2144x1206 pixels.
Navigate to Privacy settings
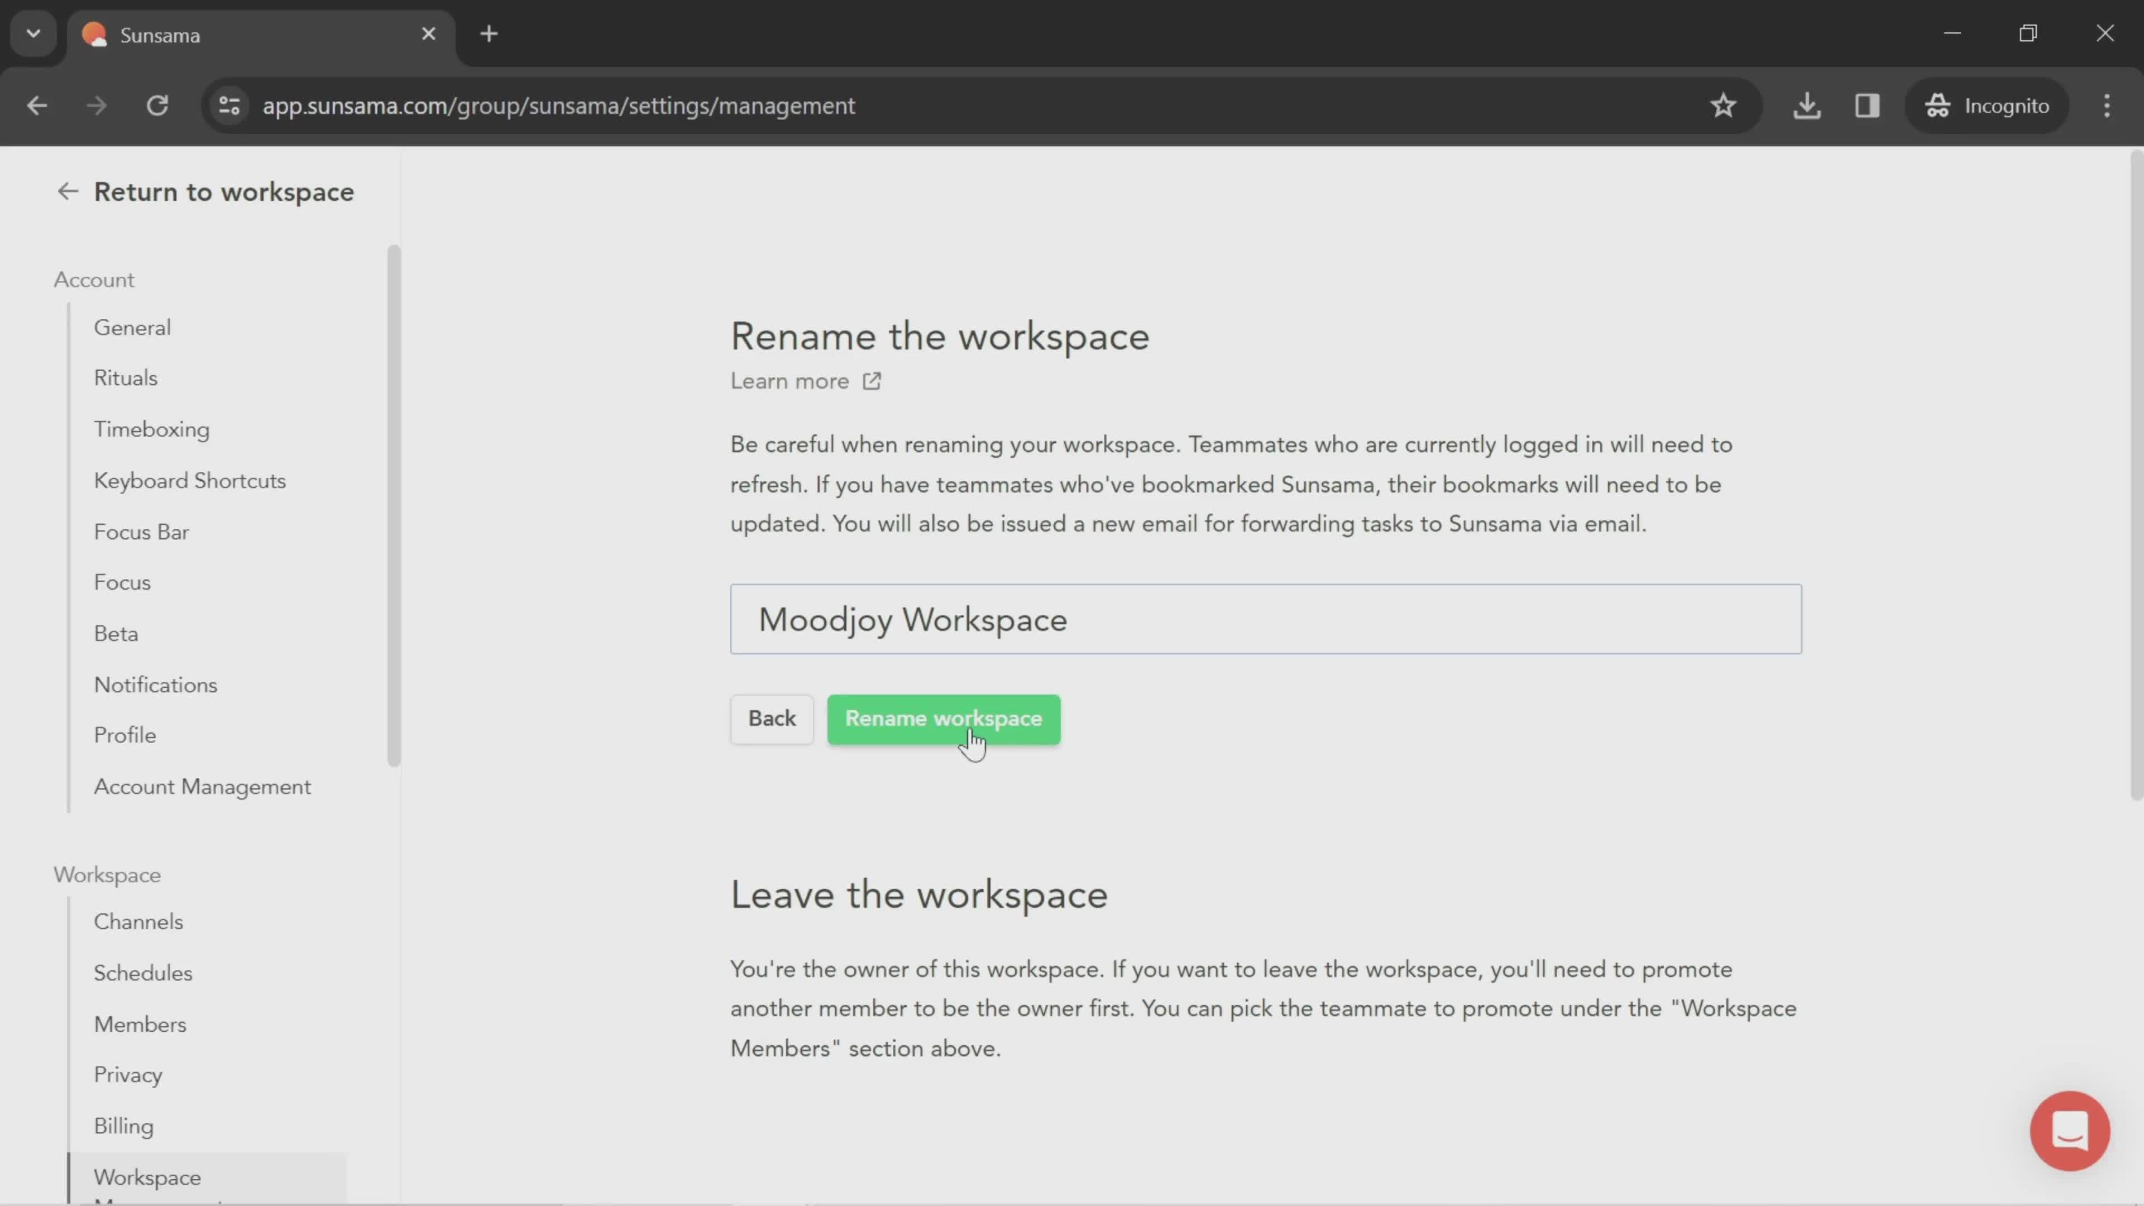pyautogui.click(x=128, y=1075)
